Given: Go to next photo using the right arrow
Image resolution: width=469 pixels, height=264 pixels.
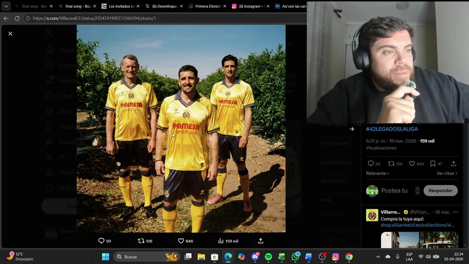Looking at the screenshot, I should [352, 129].
